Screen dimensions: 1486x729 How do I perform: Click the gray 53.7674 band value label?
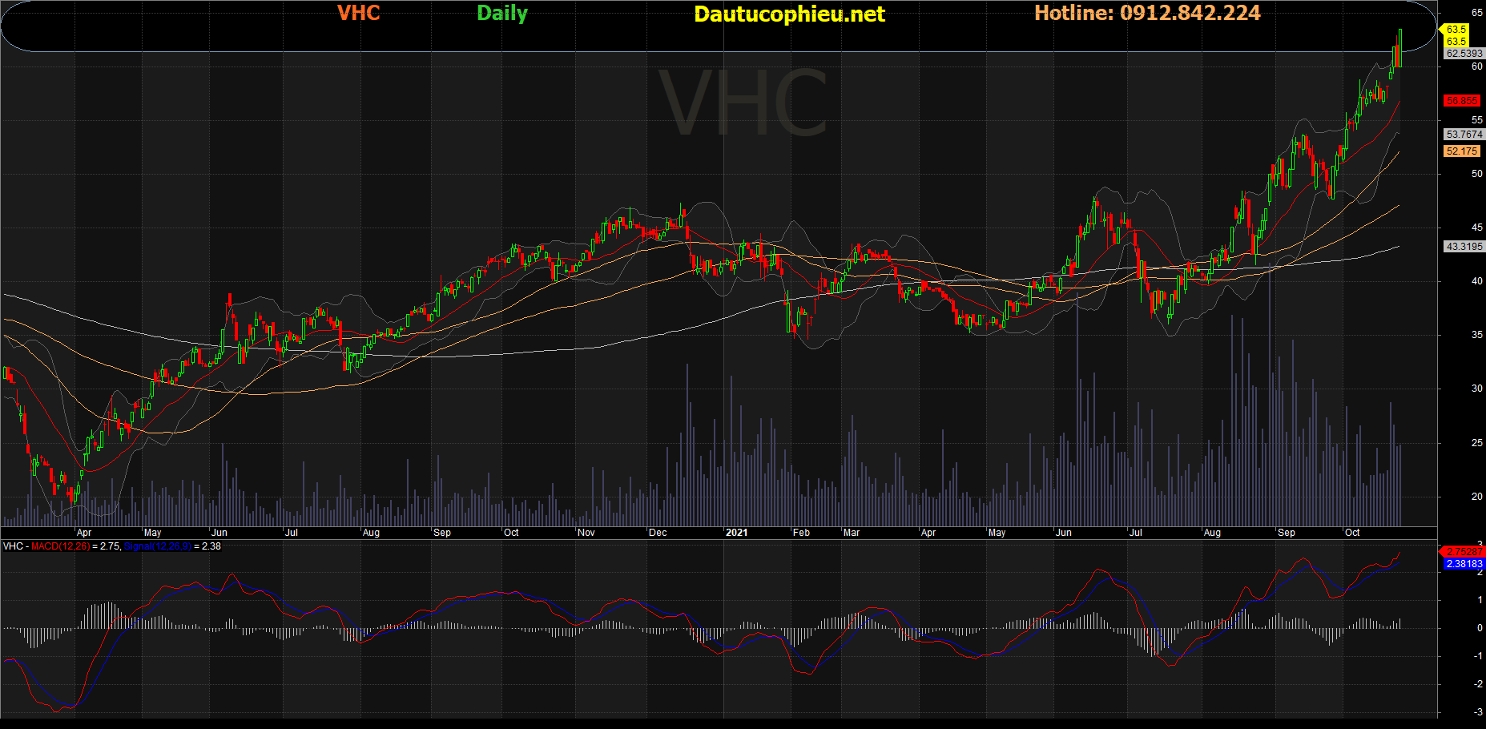(x=1464, y=135)
